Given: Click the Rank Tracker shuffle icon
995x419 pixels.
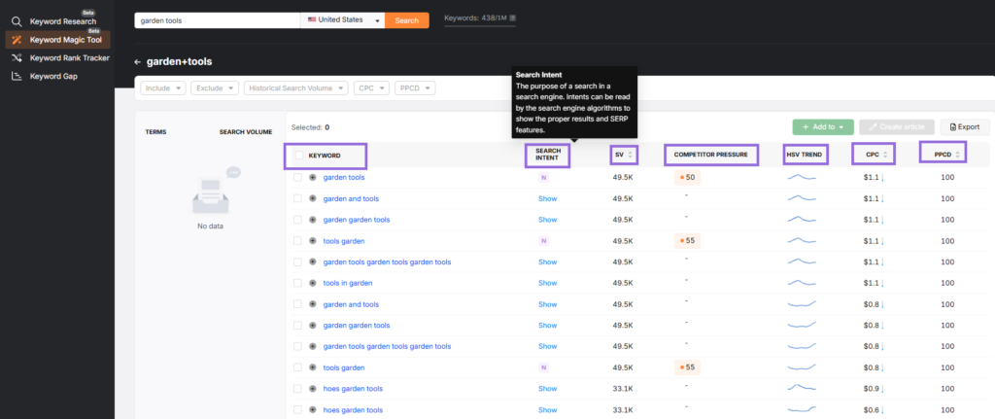Looking at the screenshot, I should tap(17, 58).
